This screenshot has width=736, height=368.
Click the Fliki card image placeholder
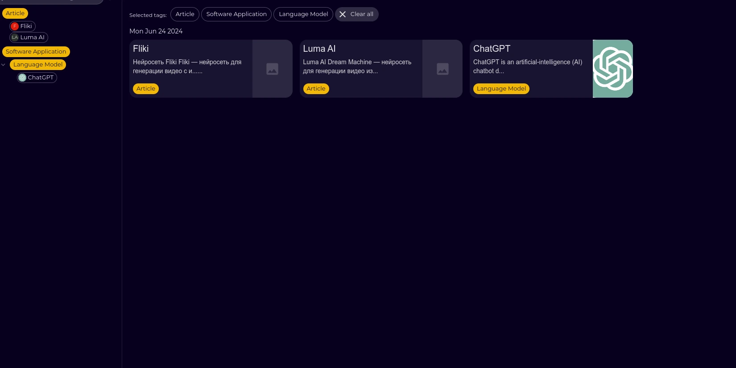coord(272,69)
